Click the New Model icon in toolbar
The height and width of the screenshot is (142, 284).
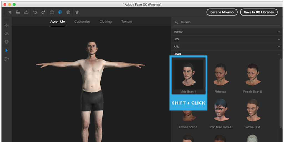(10, 12)
